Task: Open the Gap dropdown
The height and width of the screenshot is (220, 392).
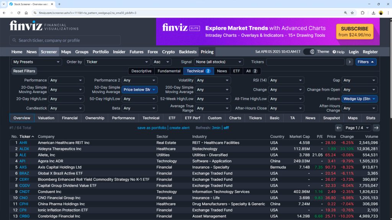Action: click(359, 80)
